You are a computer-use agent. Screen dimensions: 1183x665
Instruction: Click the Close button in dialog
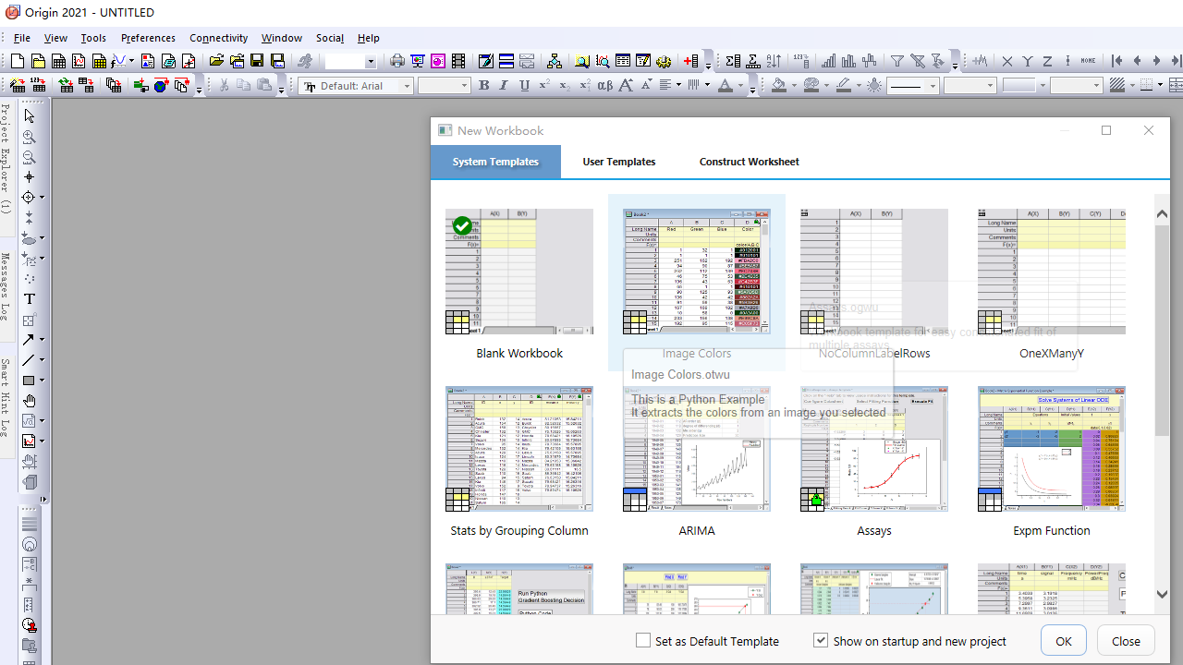click(1125, 641)
